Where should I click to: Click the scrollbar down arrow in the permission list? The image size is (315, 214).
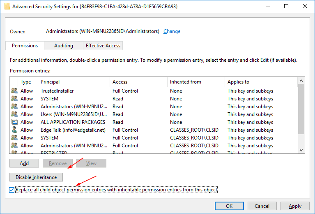(301, 150)
